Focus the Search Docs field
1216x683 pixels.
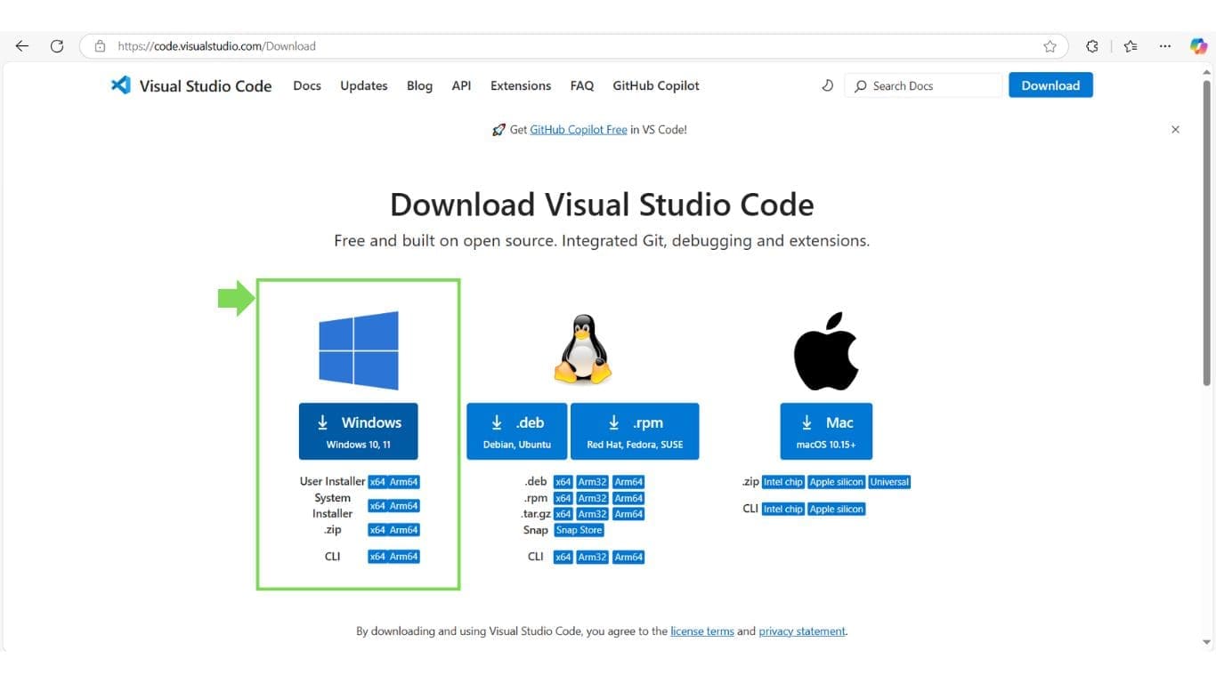(x=923, y=85)
